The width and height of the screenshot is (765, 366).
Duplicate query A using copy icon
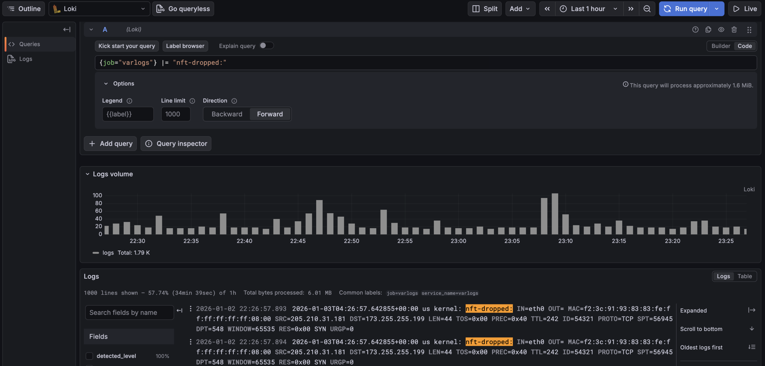click(708, 30)
